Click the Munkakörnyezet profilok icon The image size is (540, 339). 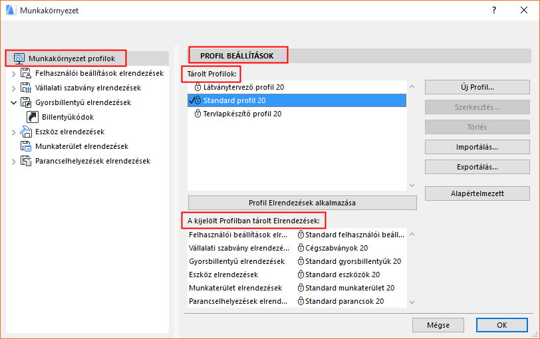click(x=19, y=58)
